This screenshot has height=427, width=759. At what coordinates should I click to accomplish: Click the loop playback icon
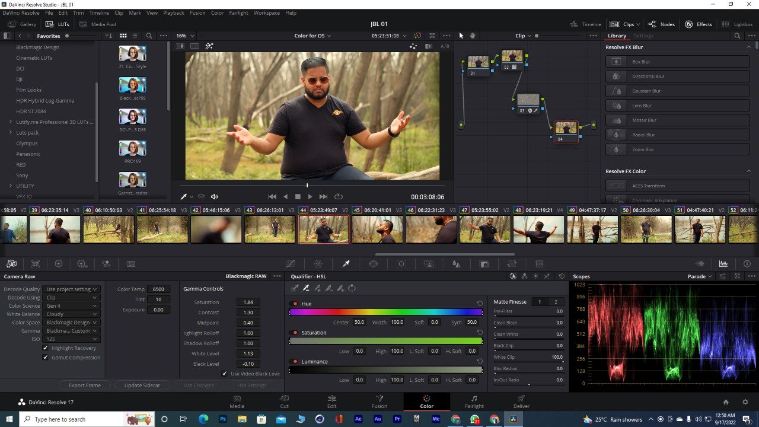click(x=339, y=197)
